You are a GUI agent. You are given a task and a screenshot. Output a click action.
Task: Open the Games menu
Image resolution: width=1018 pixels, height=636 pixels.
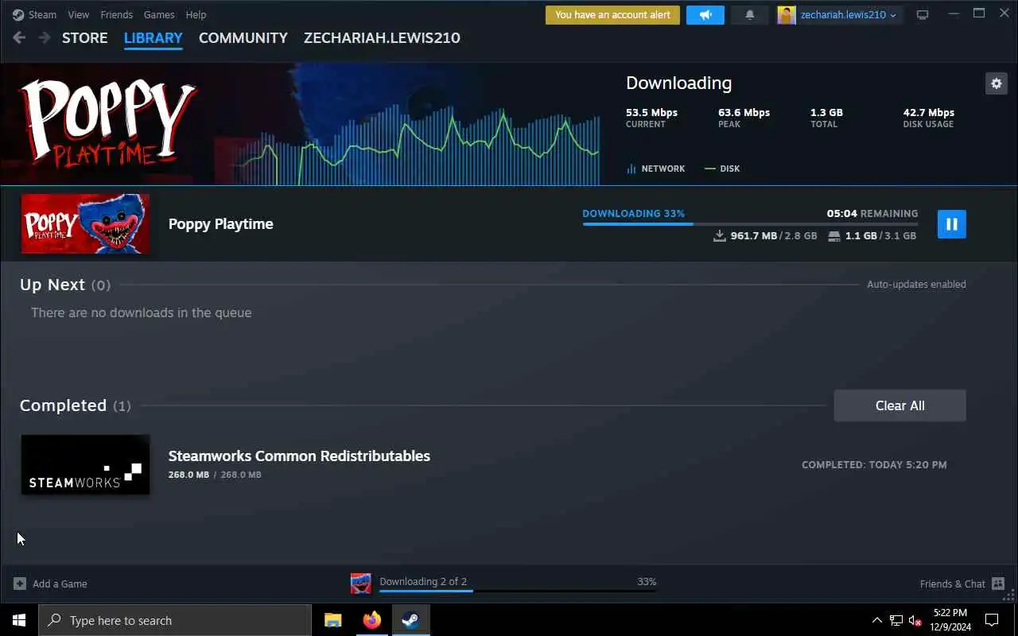(x=159, y=14)
